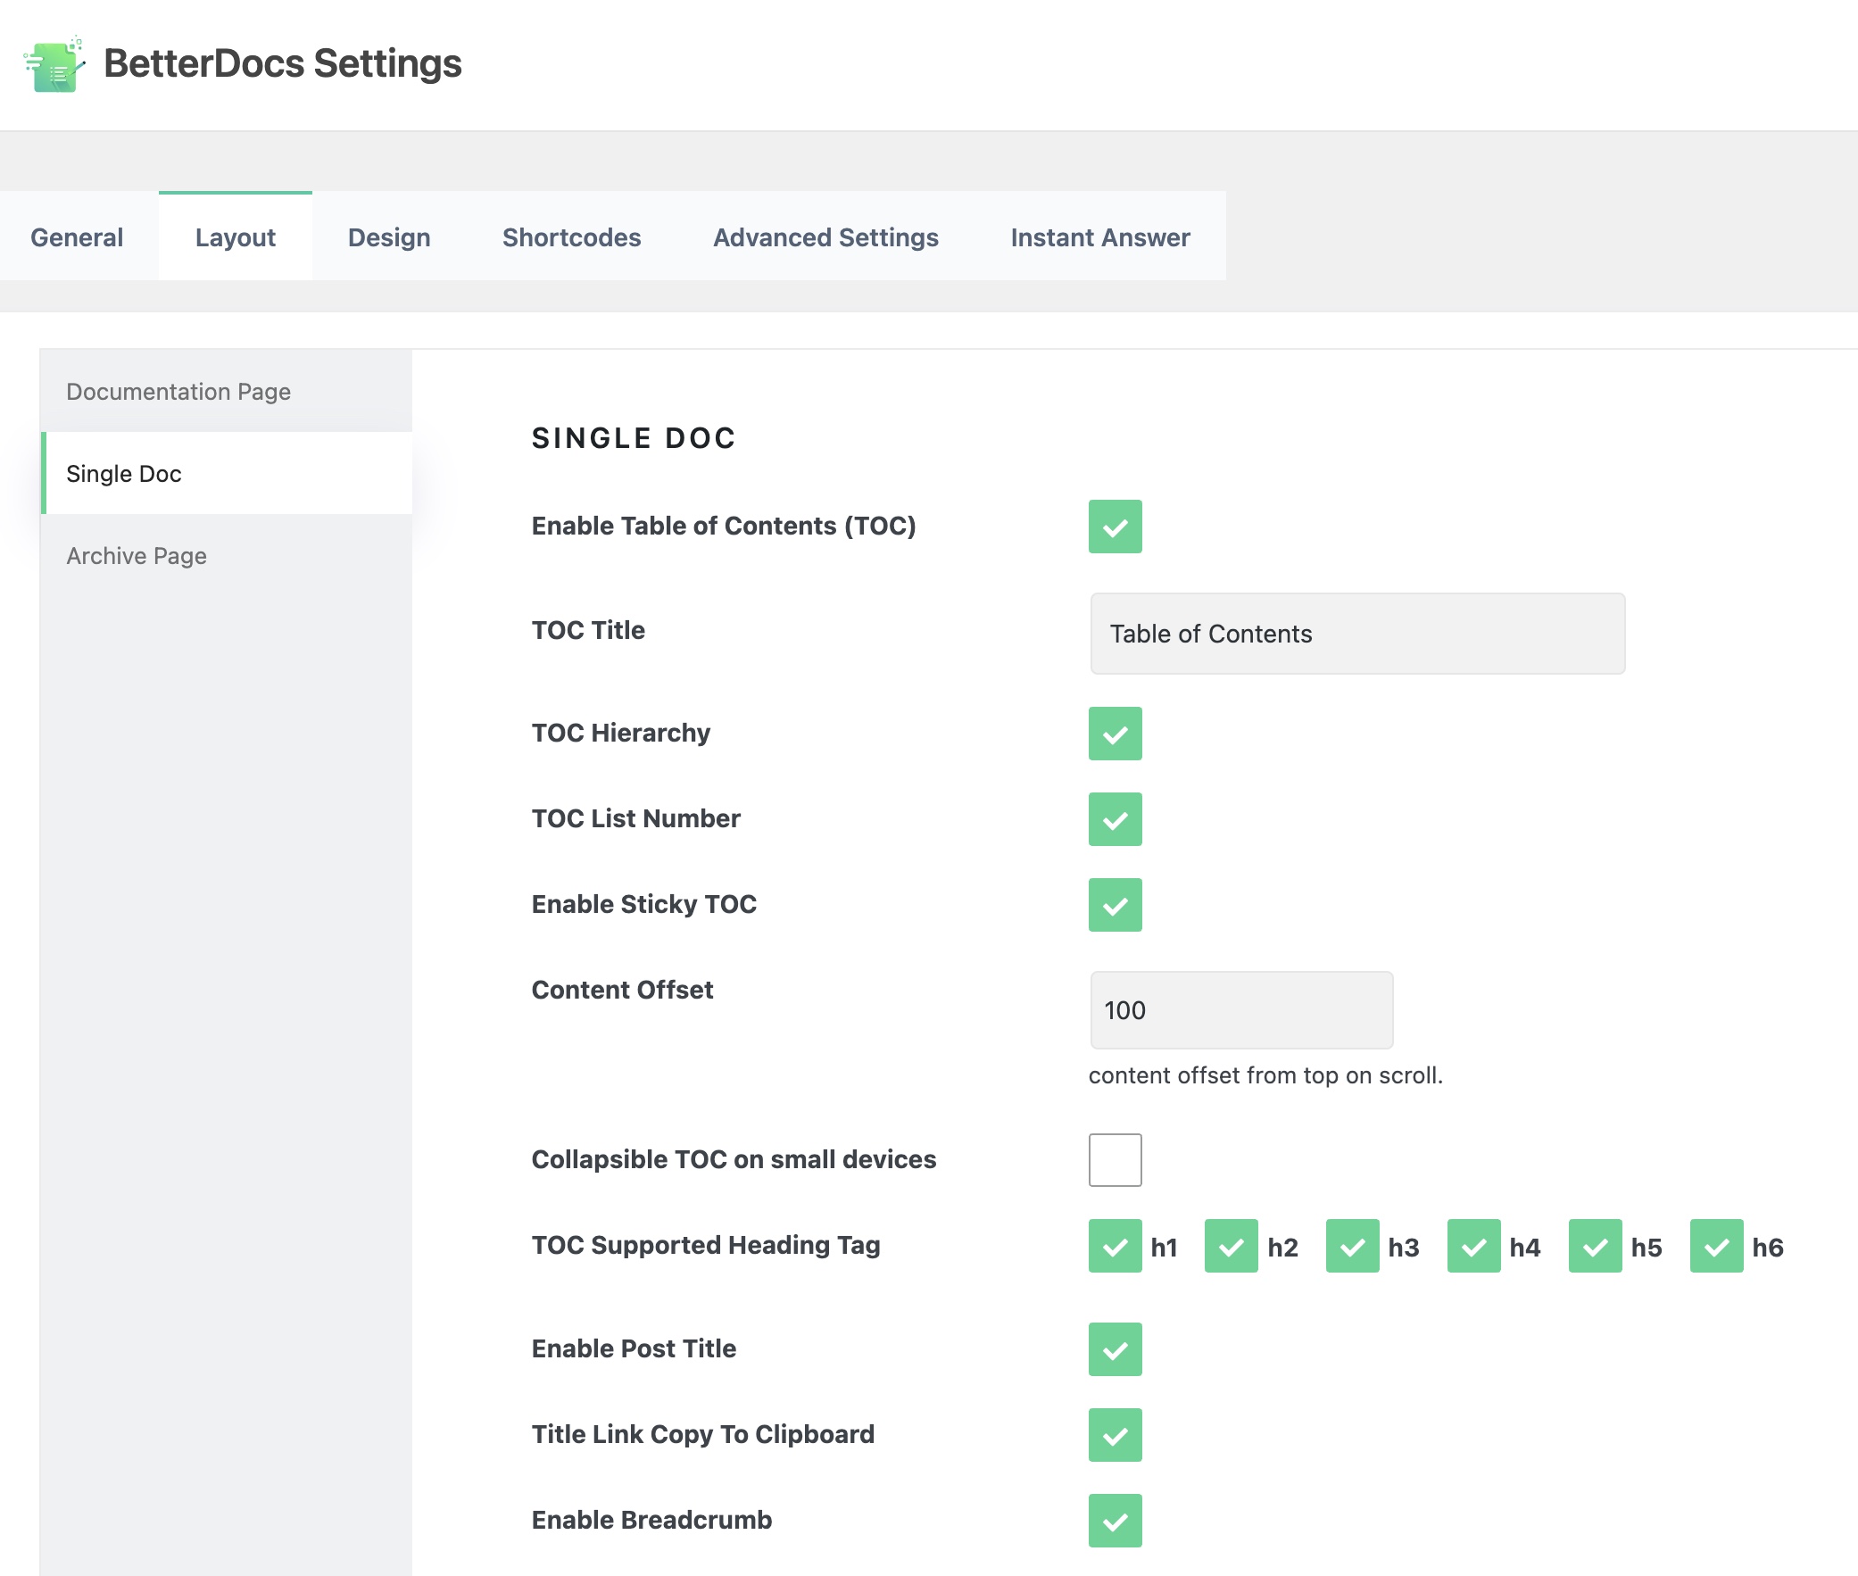Screen dimensions: 1858x1576
Task: Uncheck the h3 heading tag
Action: click(x=1352, y=1246)
